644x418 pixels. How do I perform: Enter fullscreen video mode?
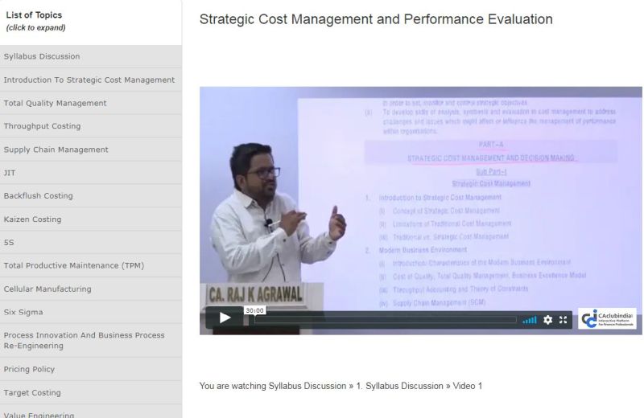point(563,320)
